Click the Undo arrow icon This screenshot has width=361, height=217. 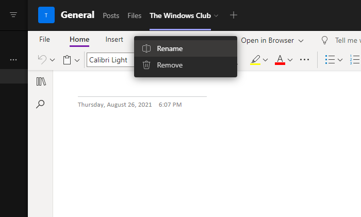pyautogui.click(x=42, y=60)
